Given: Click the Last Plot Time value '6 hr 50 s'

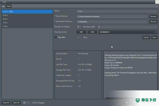Looking at the screenshot, I should (x=85, y=64).
